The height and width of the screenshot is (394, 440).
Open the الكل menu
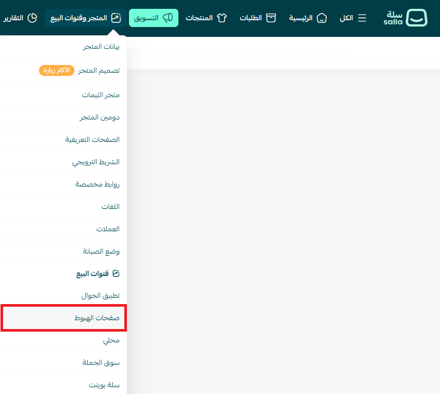[x=353, y=18]
